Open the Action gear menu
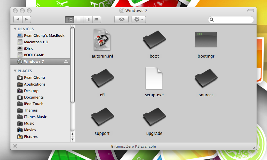267x160 pixels. [x=139, y=19]
